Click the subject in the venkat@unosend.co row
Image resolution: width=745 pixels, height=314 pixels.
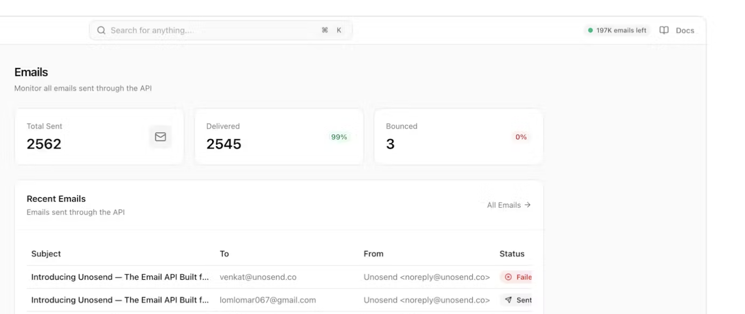pos(120,277)
